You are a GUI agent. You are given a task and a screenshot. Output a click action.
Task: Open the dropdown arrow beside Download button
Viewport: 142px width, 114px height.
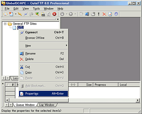point(67,14)
